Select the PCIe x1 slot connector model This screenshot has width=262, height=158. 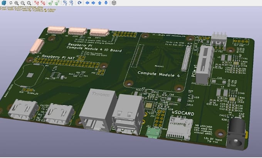[205, 65]
